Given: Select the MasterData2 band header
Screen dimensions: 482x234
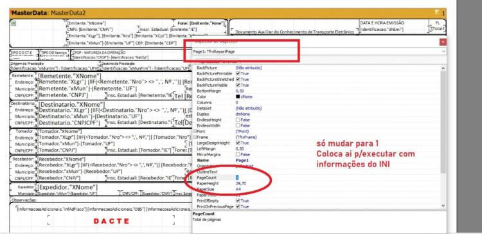Looking at the screenshot, I should [228, 13].
